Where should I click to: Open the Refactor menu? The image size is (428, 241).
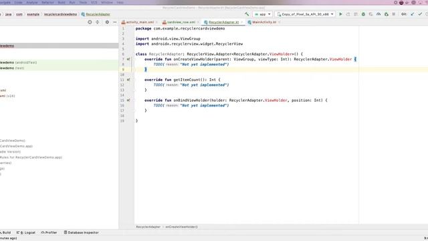[47, 3]
